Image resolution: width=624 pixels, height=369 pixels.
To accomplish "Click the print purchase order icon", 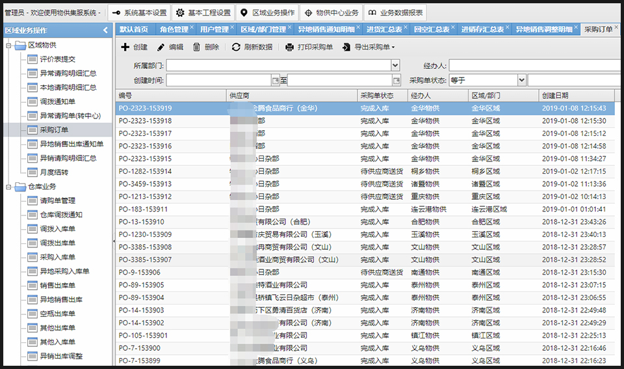I will pyautogui.click(x=290, y=47).
